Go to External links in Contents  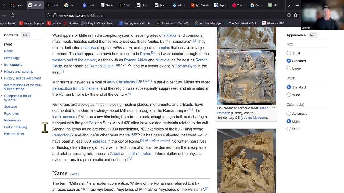click(14, 134)
